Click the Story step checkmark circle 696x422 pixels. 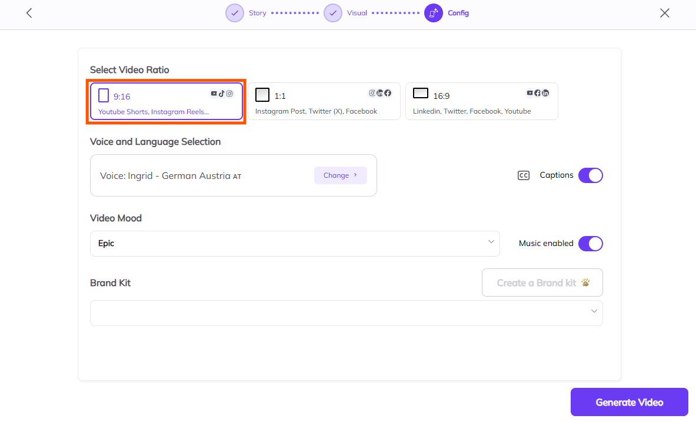(x=235, y=13)
